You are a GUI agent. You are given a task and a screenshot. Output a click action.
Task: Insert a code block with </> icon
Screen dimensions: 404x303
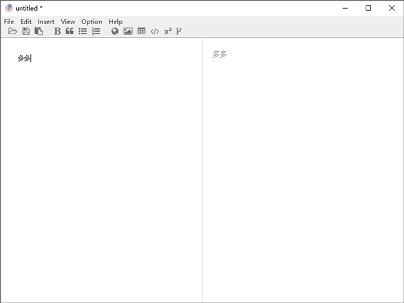coord(155,32)
